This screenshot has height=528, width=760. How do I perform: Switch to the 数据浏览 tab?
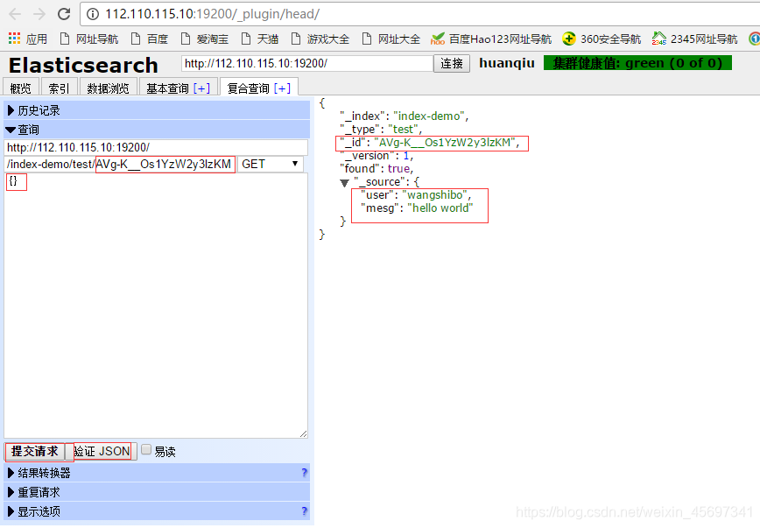click(x=109, y=88)
